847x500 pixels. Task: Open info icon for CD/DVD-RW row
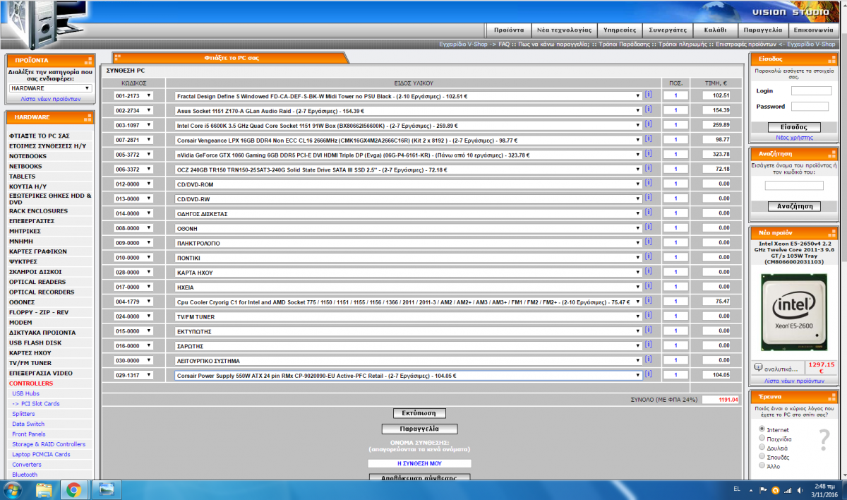[649, 198]
